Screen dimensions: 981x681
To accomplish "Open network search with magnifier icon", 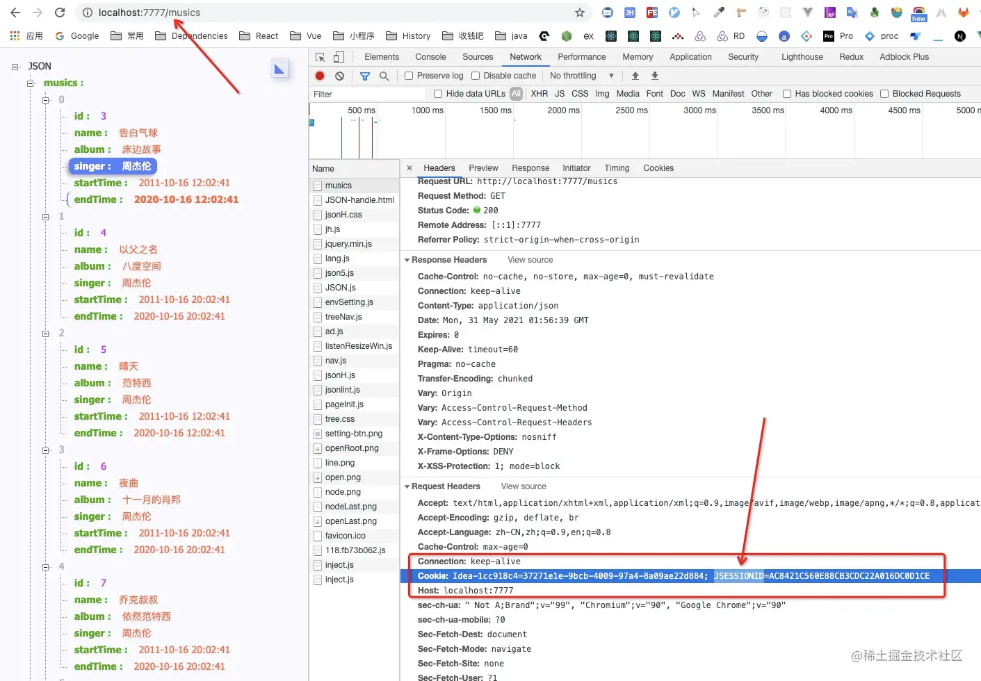I will 384,76.
